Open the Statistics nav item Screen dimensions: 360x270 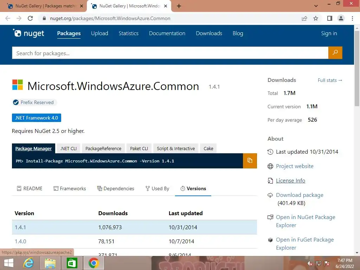point(129,33)
